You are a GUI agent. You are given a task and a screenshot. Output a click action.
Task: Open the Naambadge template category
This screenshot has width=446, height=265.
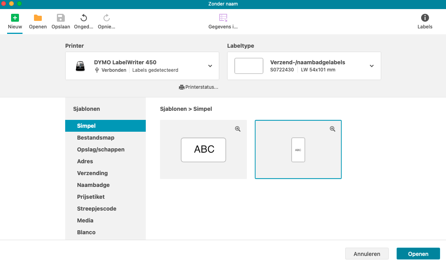(x=93, y=185)
